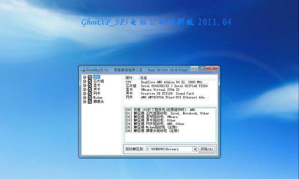Uncheck the Modem checkbox
This screenshot has height=179, width=299.
[x=90, y=98]
